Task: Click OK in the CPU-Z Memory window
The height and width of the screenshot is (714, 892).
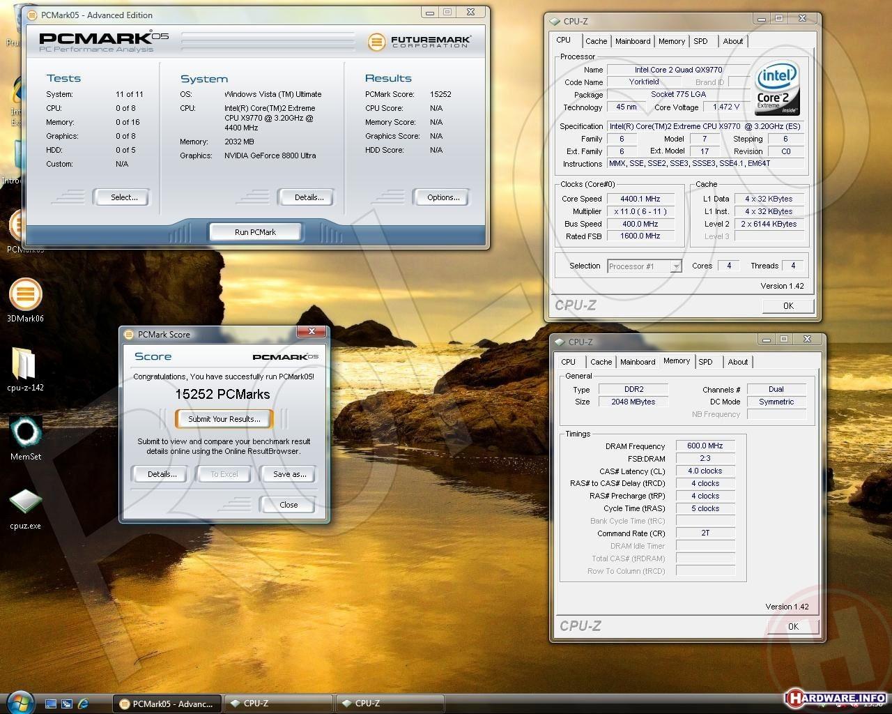Action: (x=793, y=626)
